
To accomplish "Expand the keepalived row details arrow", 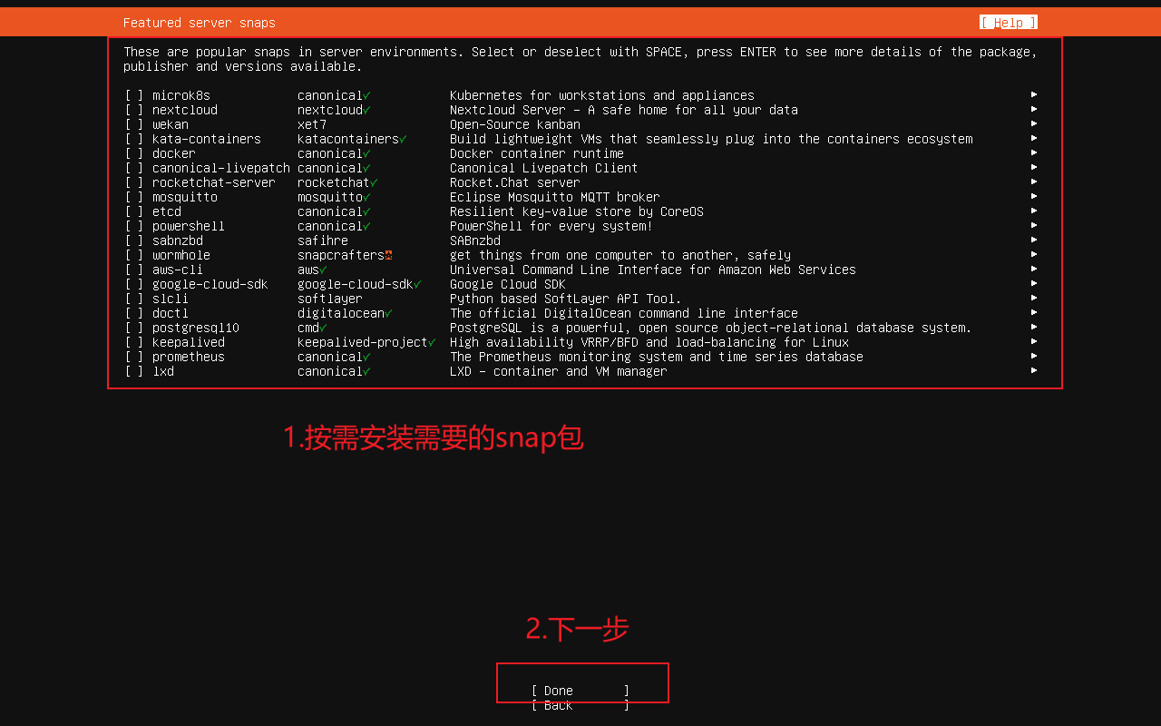I will [1034, 341].
